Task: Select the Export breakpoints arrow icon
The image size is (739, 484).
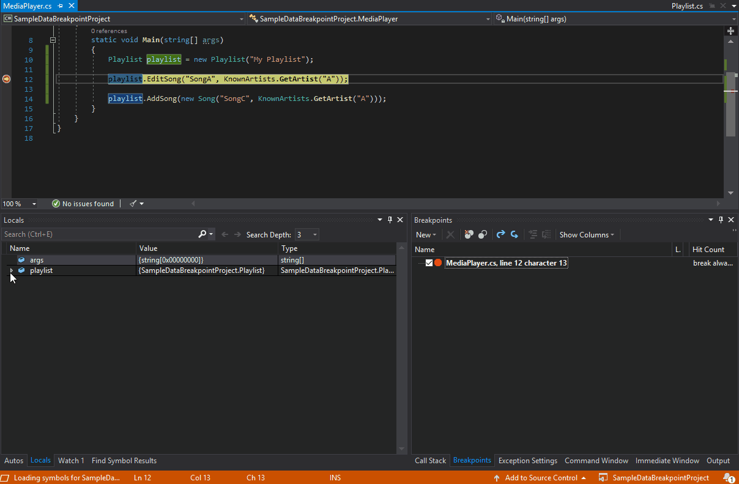Action: pos(500,234)
